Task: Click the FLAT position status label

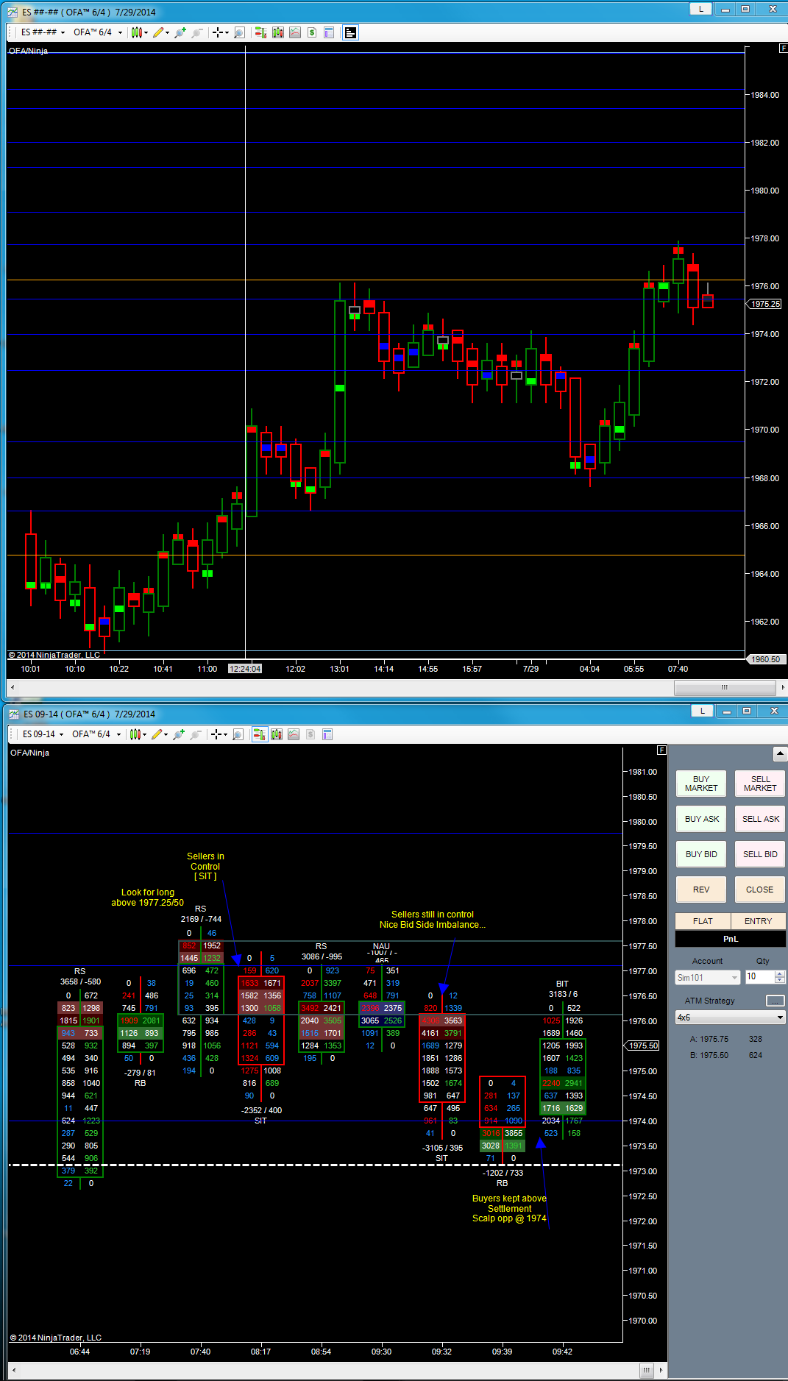Action: (703, 921)
